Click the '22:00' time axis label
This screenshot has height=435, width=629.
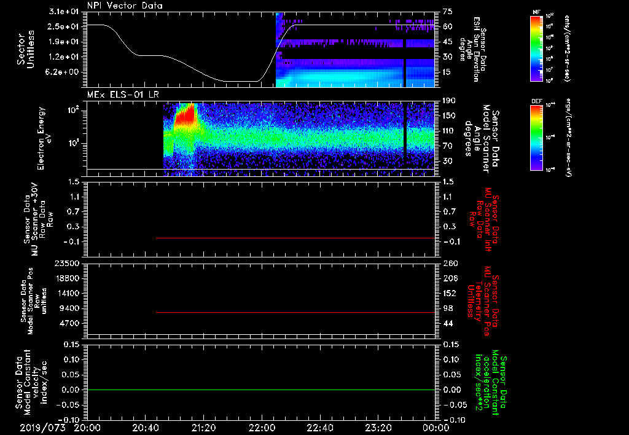tap(262, 428)
